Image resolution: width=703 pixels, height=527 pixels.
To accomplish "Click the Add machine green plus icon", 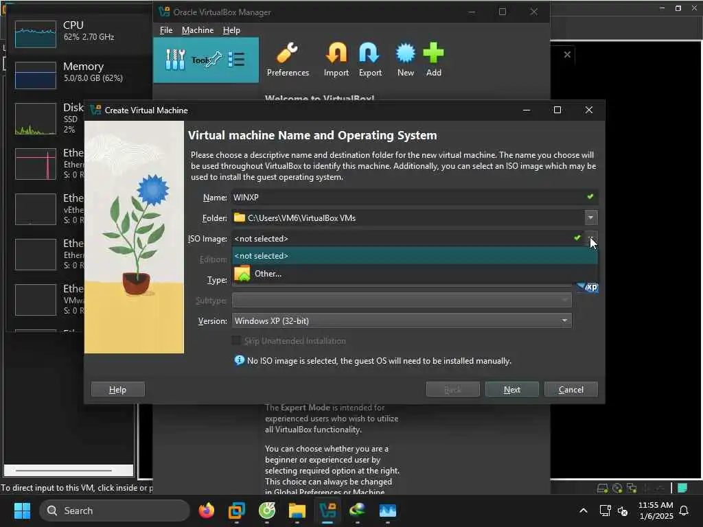I will (x=434, y=60).
